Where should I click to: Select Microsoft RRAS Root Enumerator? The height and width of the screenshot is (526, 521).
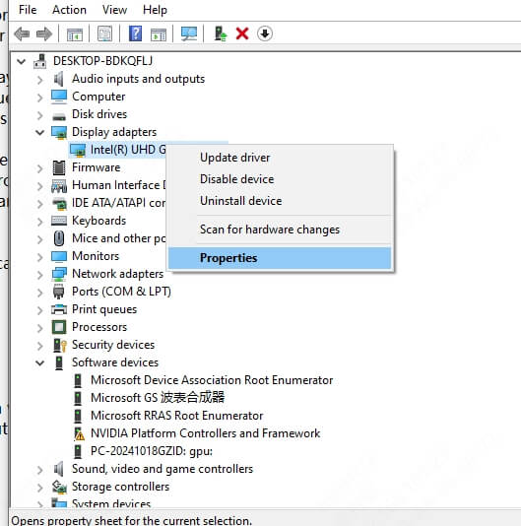point(177,416)
